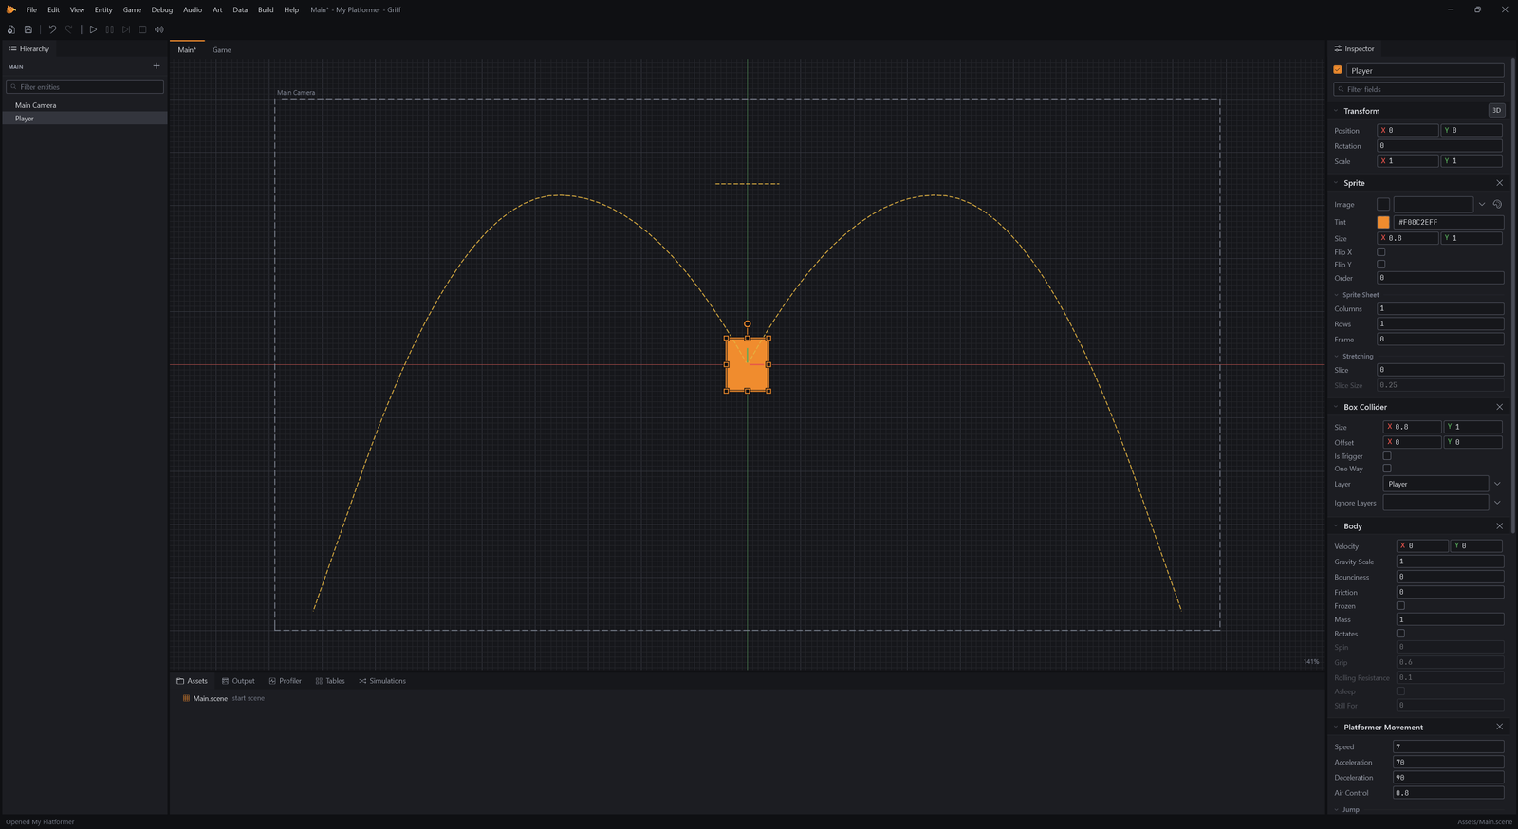Enable the Flip Y checkbox
Image resolution: width=1518 pixels, height=829 pixels.
click(x=1381, y=265)
